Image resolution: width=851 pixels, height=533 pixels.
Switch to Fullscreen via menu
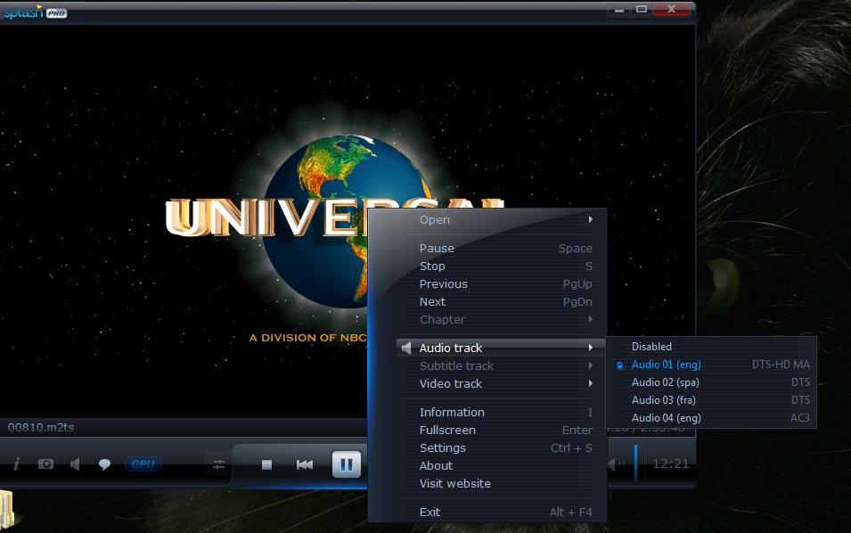tap(502, 430)
